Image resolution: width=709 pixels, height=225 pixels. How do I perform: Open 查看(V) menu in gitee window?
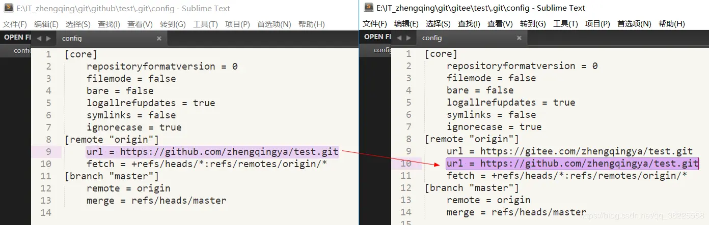500,24
